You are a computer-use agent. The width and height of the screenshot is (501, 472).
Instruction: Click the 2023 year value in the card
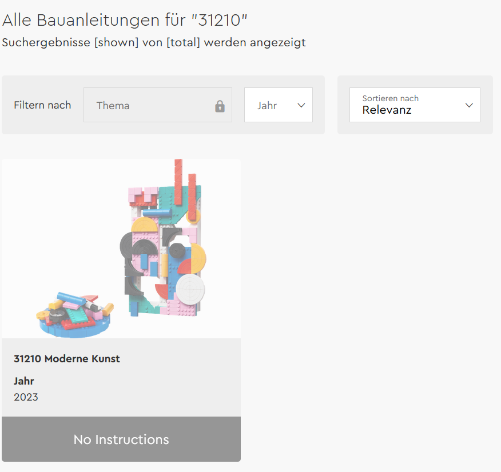pos(26,397)
